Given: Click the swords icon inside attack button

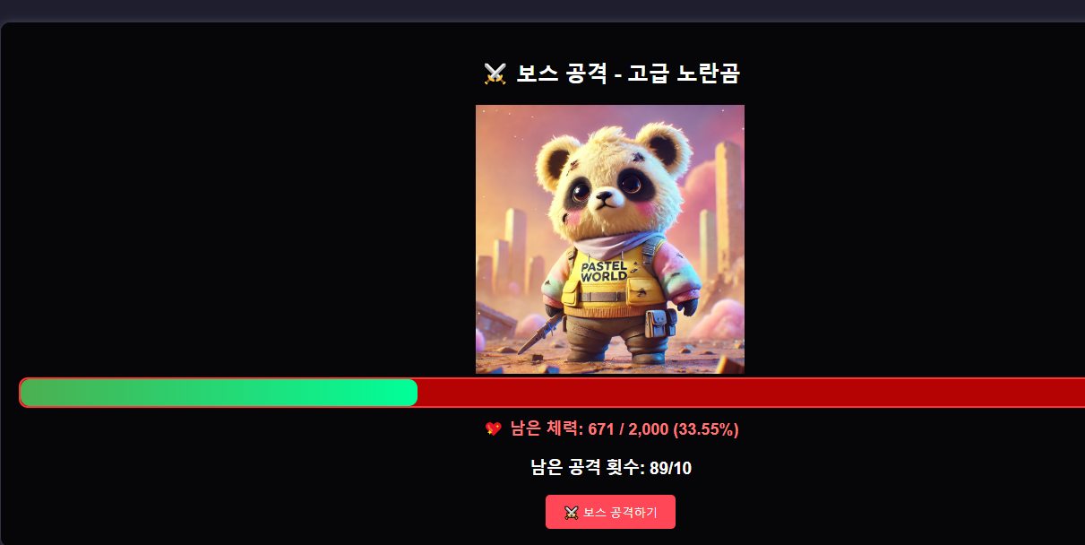Looking at the screenshot, I should [x=571, y=513].
